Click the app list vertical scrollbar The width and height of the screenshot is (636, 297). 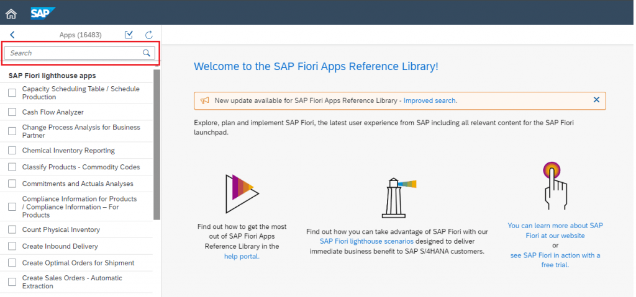(x=157, y=144)
